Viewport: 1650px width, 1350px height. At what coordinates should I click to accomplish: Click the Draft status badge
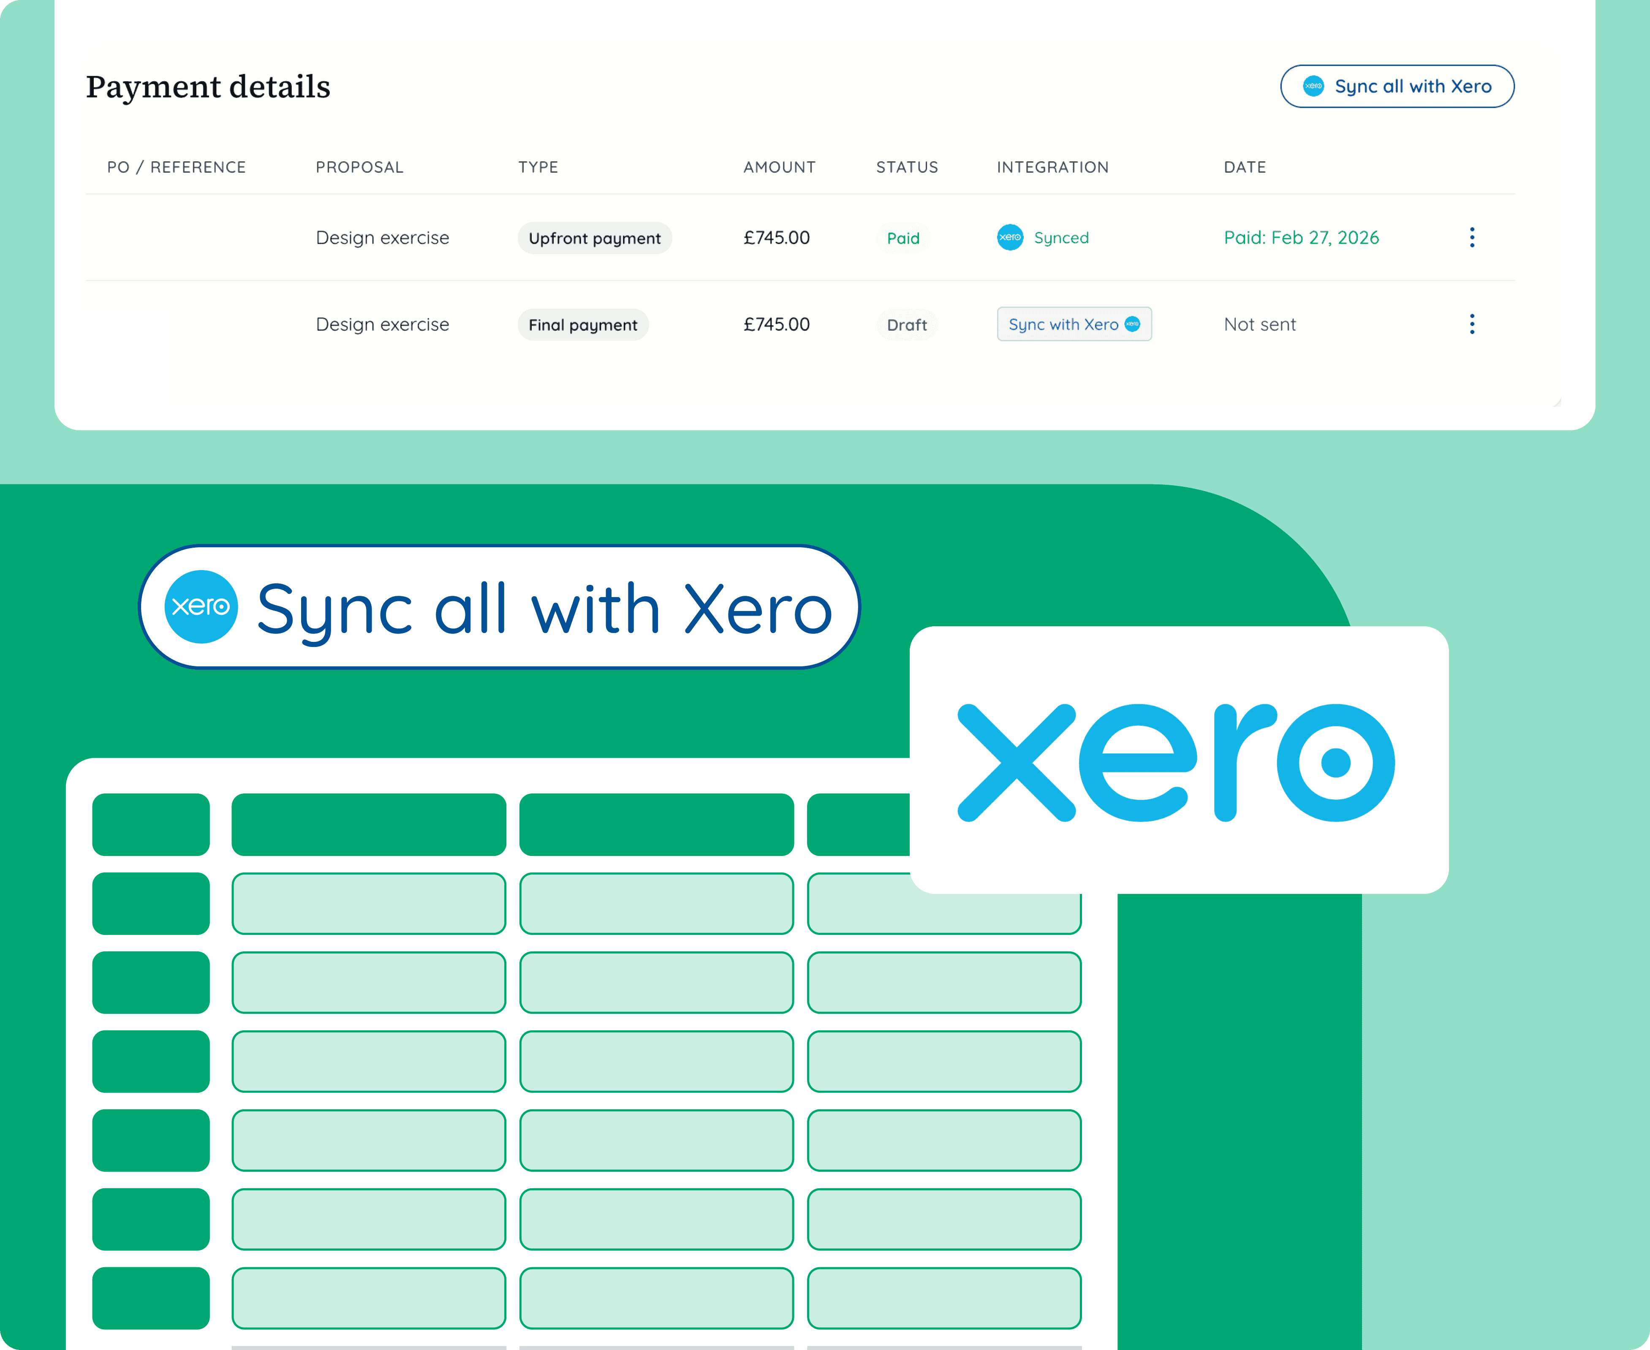907,325
